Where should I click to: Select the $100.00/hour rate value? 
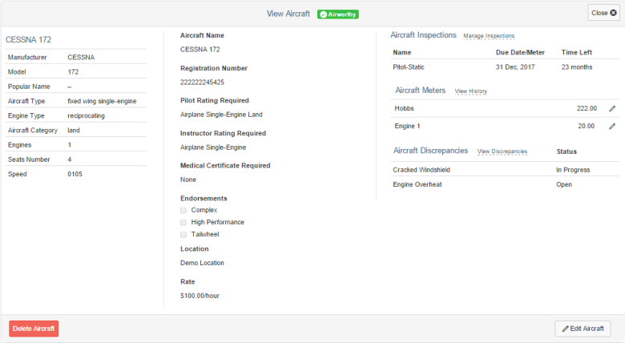coord(200,296)
